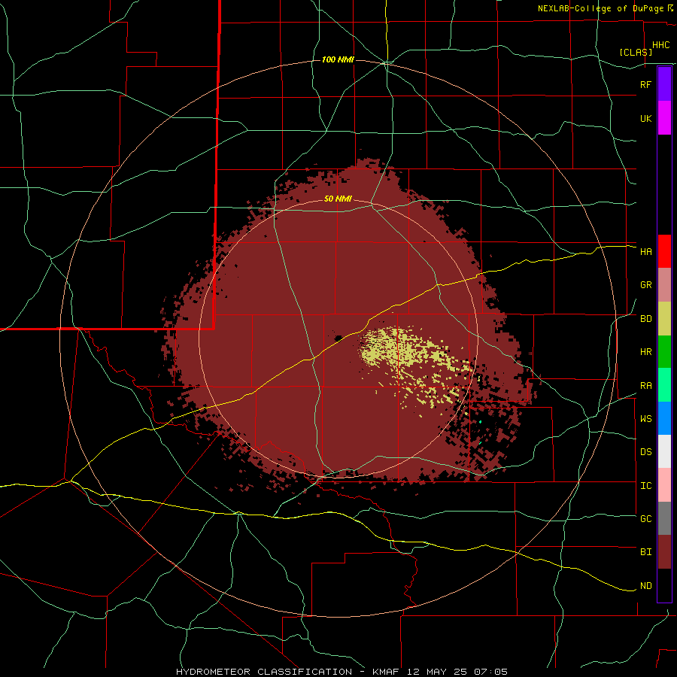
Task: Click the BI legend label
Action: (645, 552)
